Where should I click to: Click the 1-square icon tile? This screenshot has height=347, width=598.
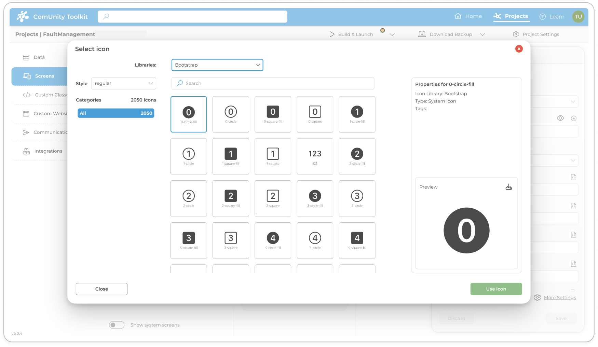(x=273, y=156)
